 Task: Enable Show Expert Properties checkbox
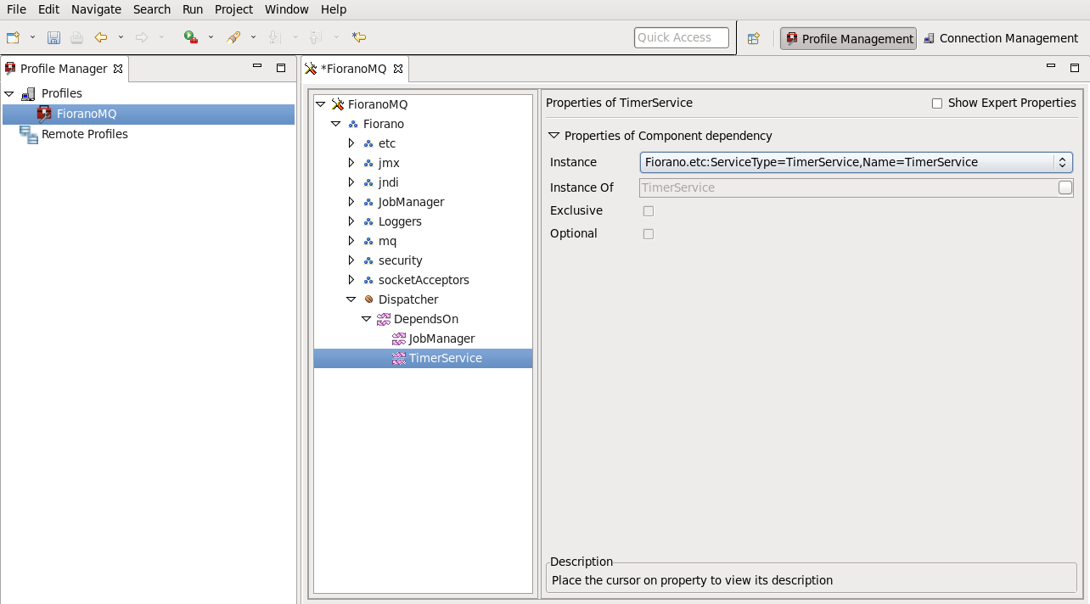coord(937,103)
